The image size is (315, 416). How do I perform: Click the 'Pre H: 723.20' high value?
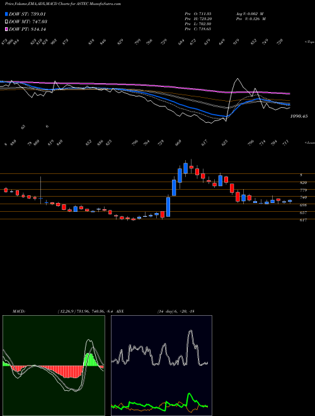click(x=198, y=19)
